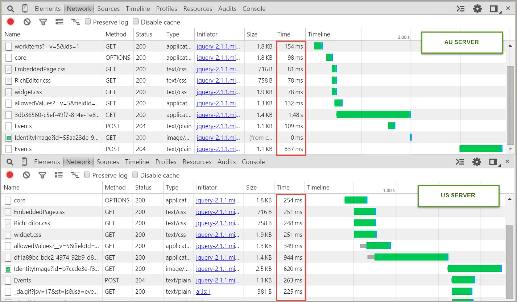Screen dimensions: 517x302
Task: Show the console drawer in US server panel
Action: [460, 162]
